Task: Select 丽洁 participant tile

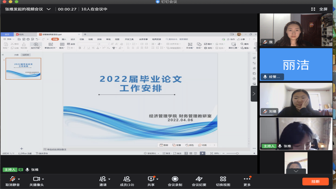Action: 296,64
